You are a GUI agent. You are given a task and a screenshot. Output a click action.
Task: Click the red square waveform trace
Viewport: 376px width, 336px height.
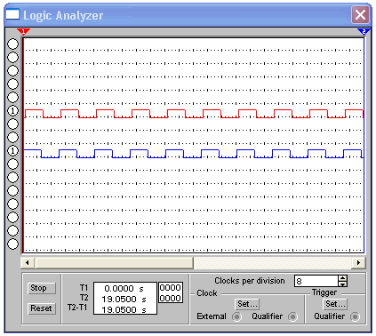[194, 114]
